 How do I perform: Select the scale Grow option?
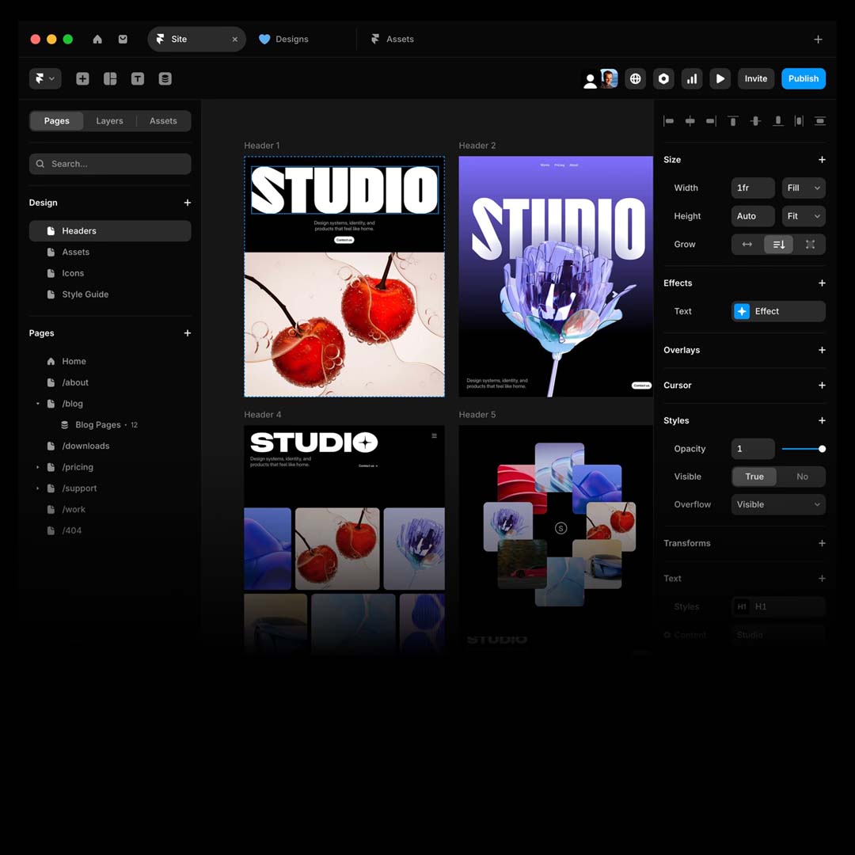[810, 244]
